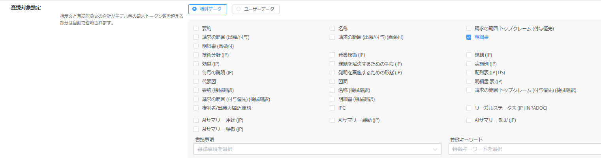Enable AIサマリー 用途 (JP) checkbox
The width and height of the screenshot is (601, 158).
coord(196,120)
